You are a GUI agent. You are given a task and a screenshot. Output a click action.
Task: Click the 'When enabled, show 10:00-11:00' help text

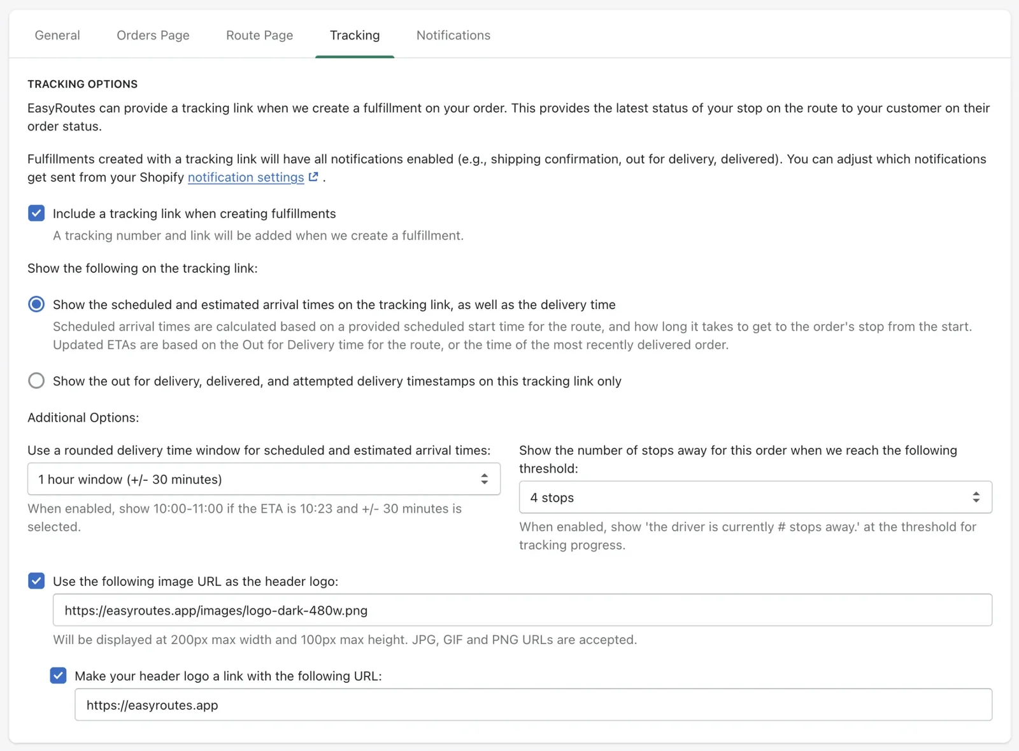pyautogui.click(x=245, y=518)
